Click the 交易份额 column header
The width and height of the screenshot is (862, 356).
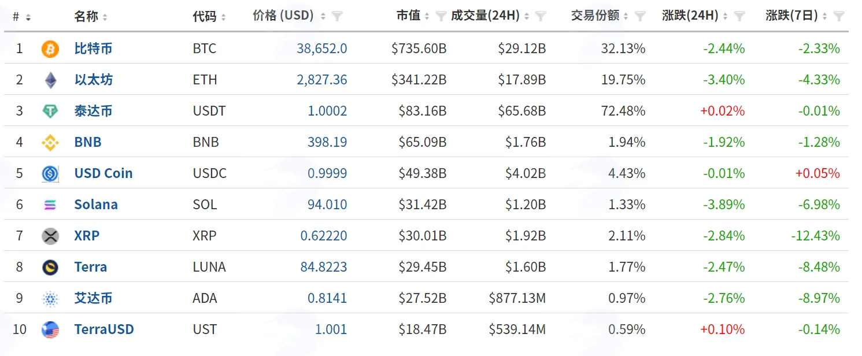pyautogui.click(x=595, y=16)
